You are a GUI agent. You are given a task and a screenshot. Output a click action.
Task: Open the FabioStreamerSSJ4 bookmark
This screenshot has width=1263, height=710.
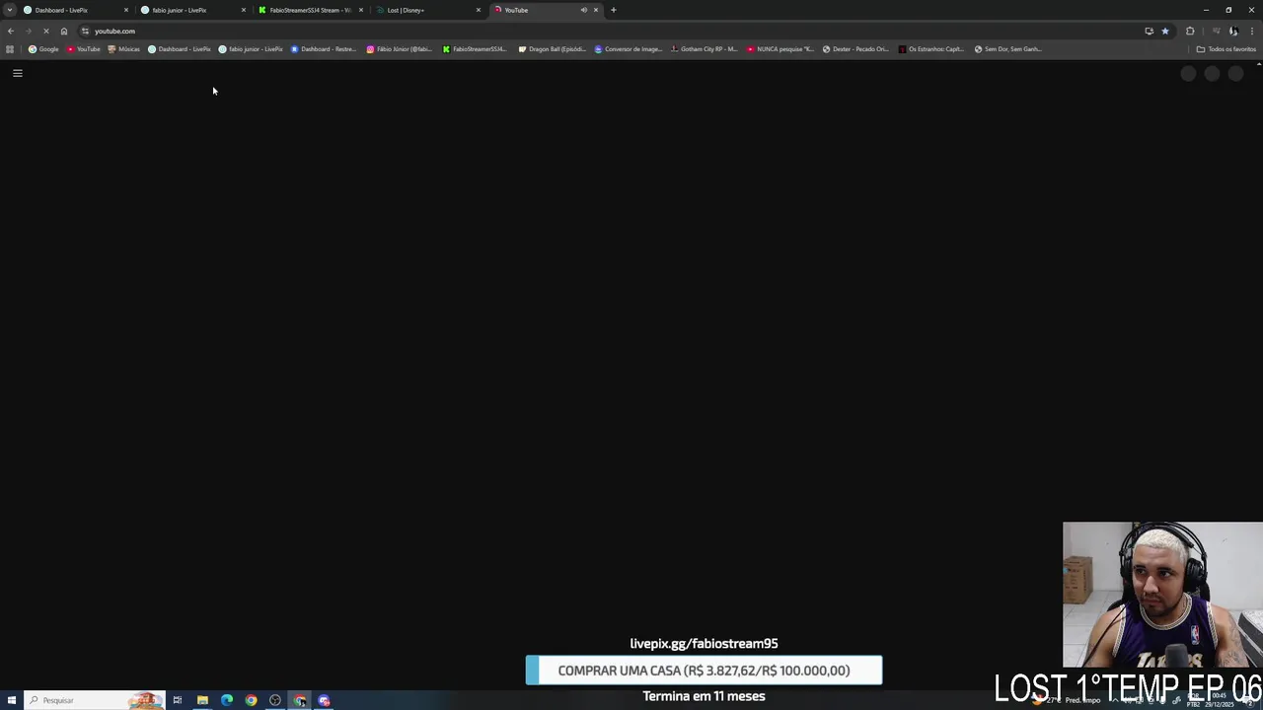[x=475, y=49]
